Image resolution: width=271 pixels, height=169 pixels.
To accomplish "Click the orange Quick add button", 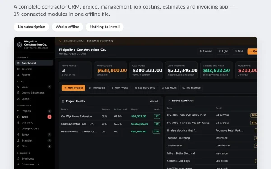I will [x=252, y=51].
